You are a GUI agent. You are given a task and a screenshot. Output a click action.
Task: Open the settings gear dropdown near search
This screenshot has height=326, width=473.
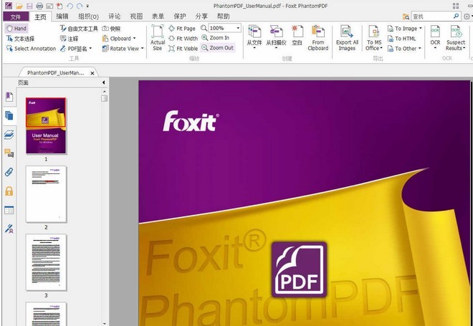467,16
